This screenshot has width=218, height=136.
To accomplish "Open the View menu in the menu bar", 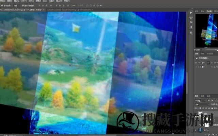I will (52, 1).
